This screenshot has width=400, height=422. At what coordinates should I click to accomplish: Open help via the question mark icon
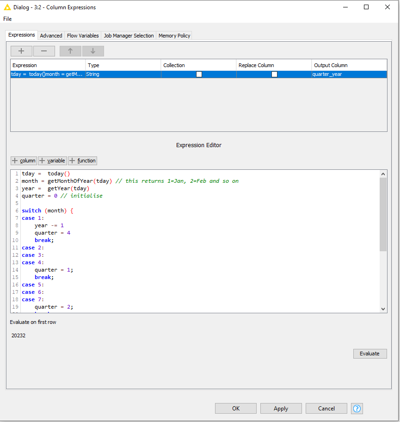click(357, 408)
